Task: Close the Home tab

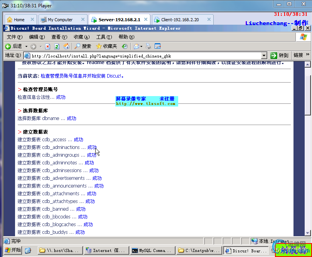Action: 32,19
